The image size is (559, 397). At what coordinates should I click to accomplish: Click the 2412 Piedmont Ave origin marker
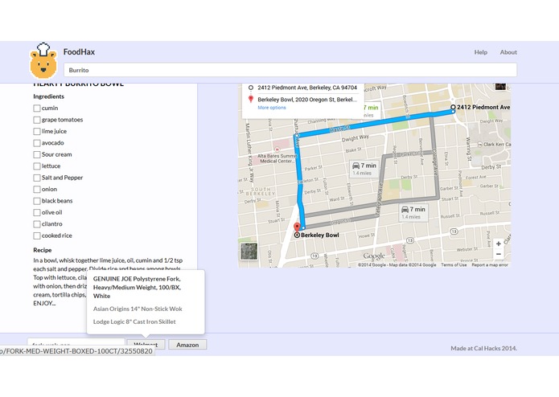point(453,107)
